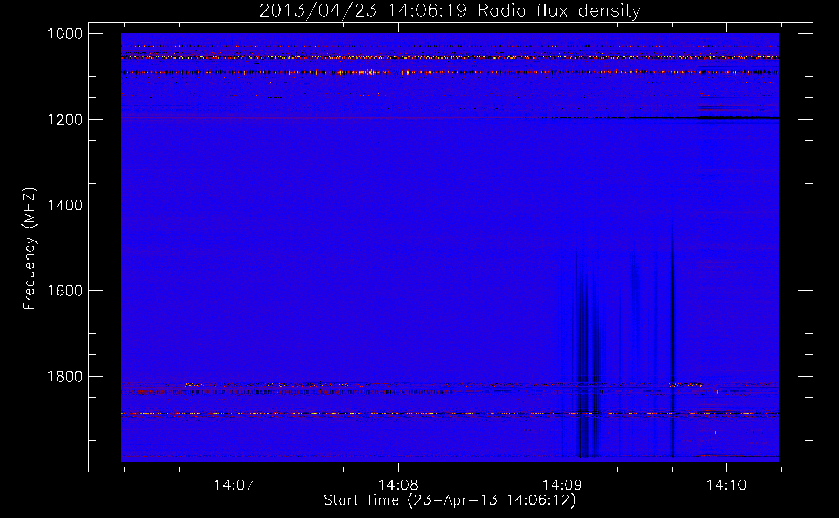Click the 14:10 time tick label
The width and height of the screenshot is (839, 518).
(x=726, y=485)
